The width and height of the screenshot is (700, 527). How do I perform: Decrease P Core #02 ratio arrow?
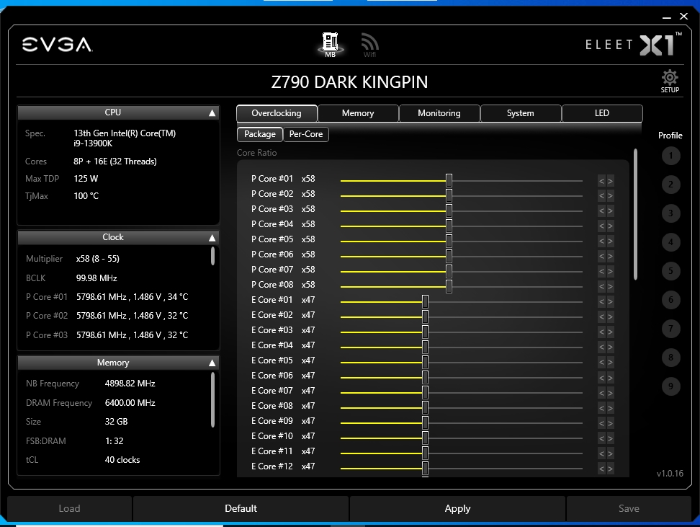(601, 196)
